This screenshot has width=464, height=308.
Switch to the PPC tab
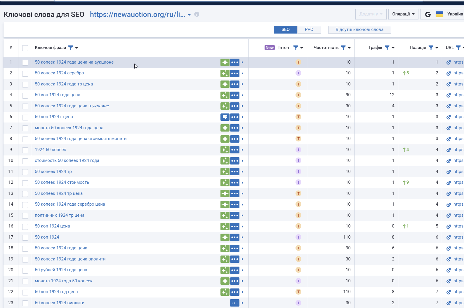point(309,29)
